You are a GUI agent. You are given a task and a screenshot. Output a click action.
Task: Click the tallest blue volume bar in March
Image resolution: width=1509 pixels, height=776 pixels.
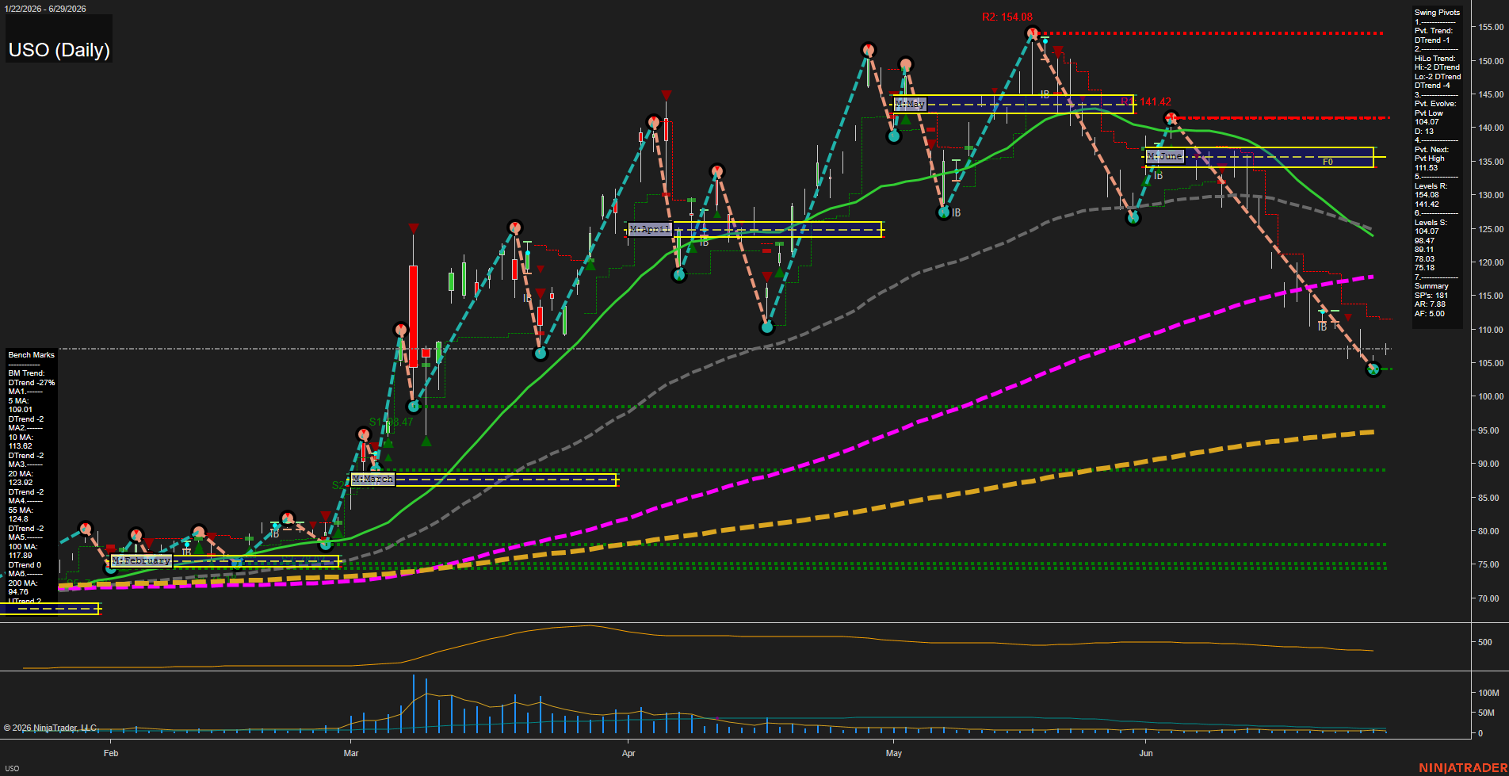point(414,704)
